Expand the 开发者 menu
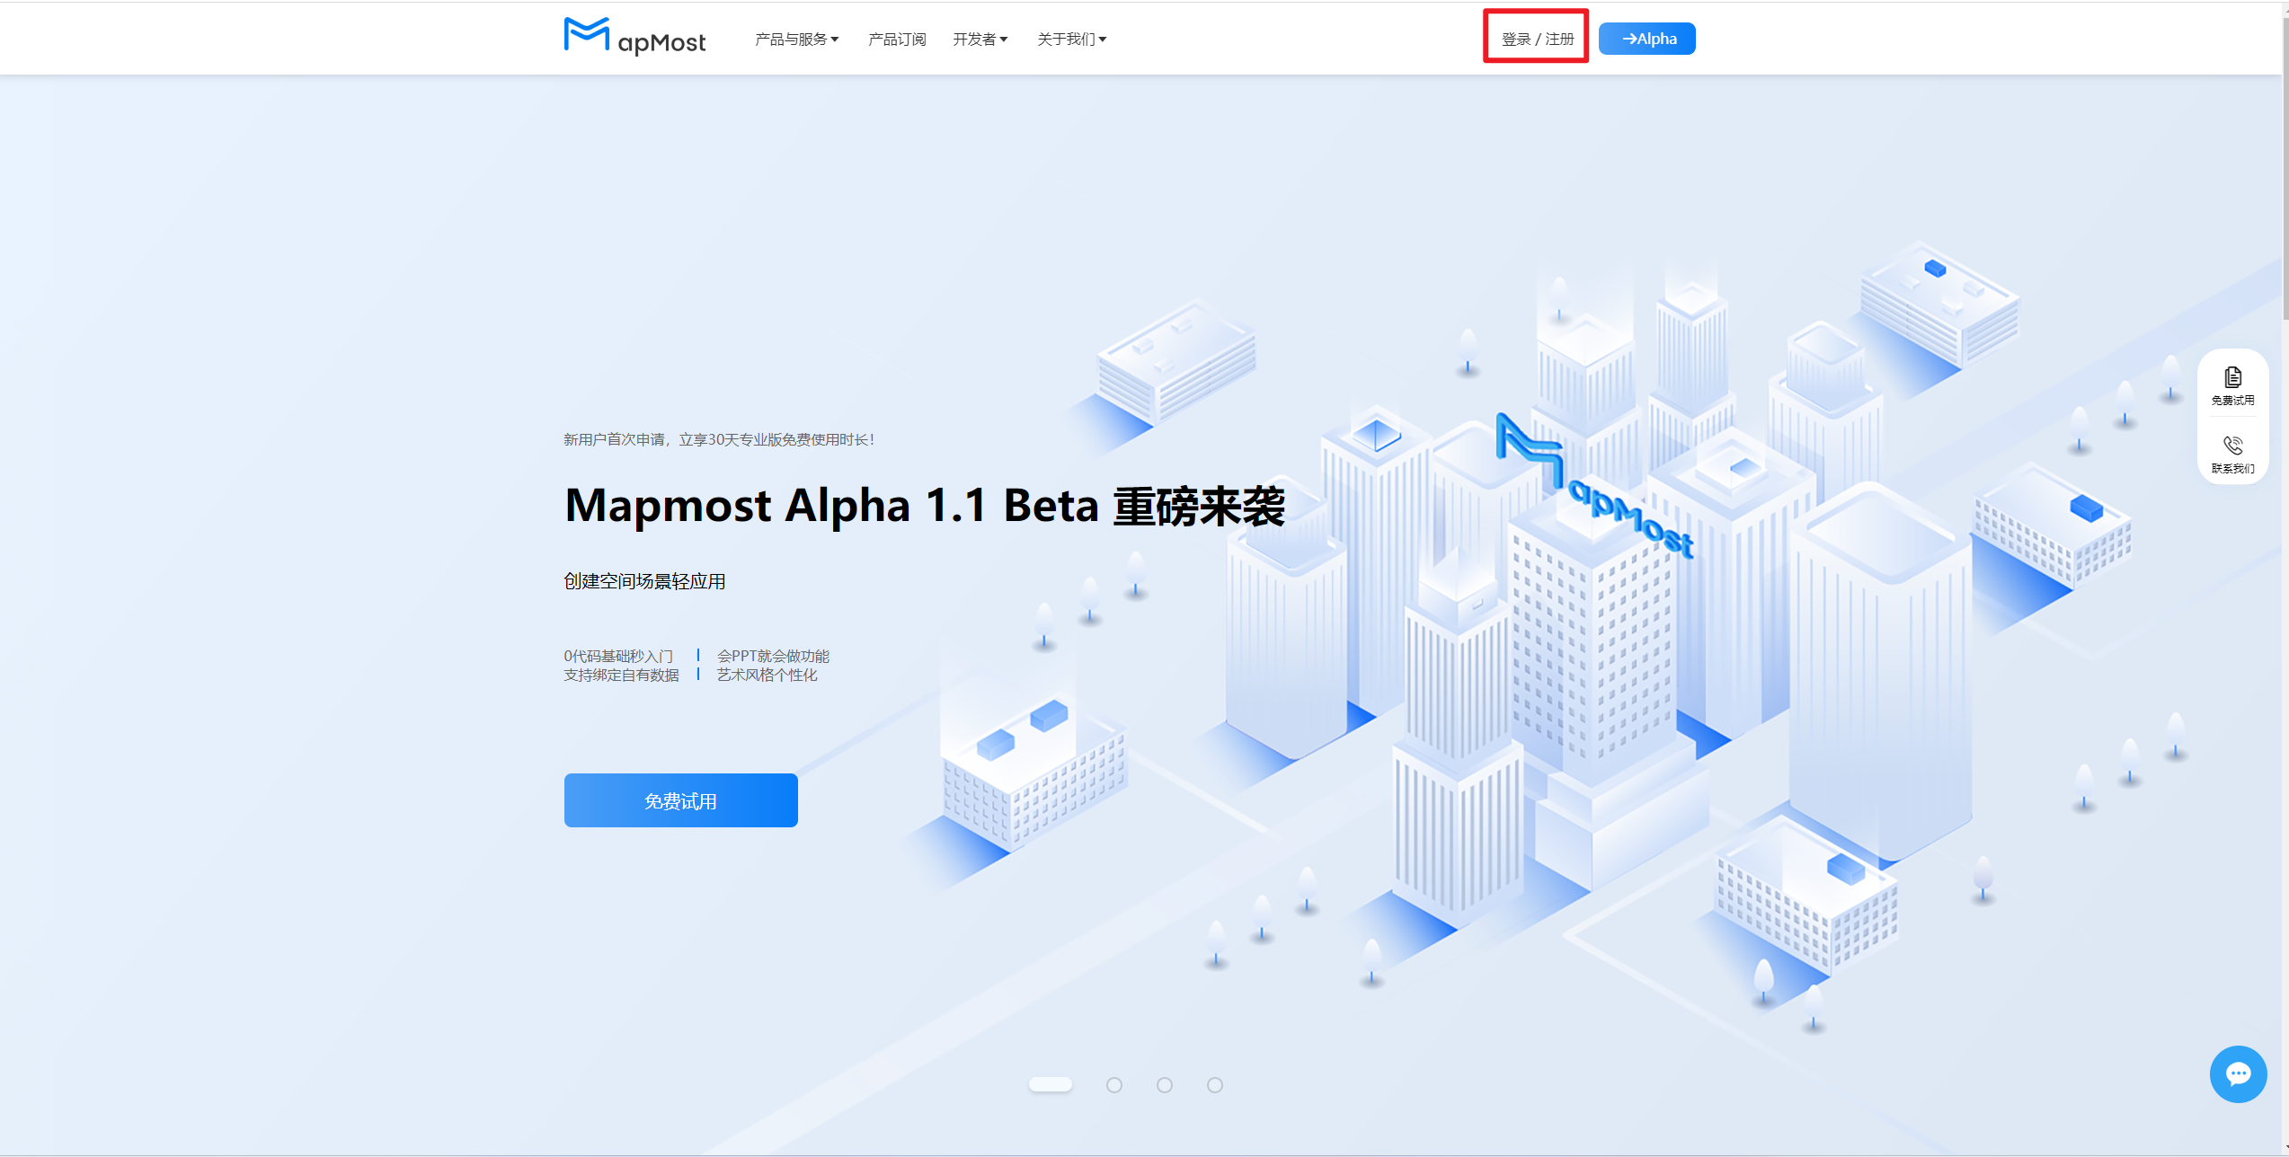 pyautogui.click(x=980, y=39)
